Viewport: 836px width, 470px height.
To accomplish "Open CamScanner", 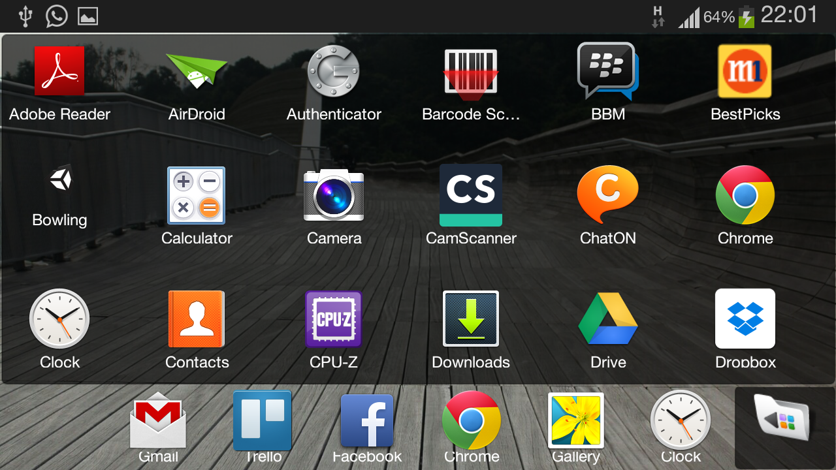I will (x=471, y=195).
